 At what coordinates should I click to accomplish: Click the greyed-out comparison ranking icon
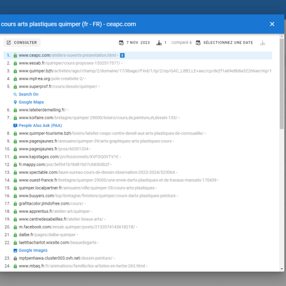263,43
